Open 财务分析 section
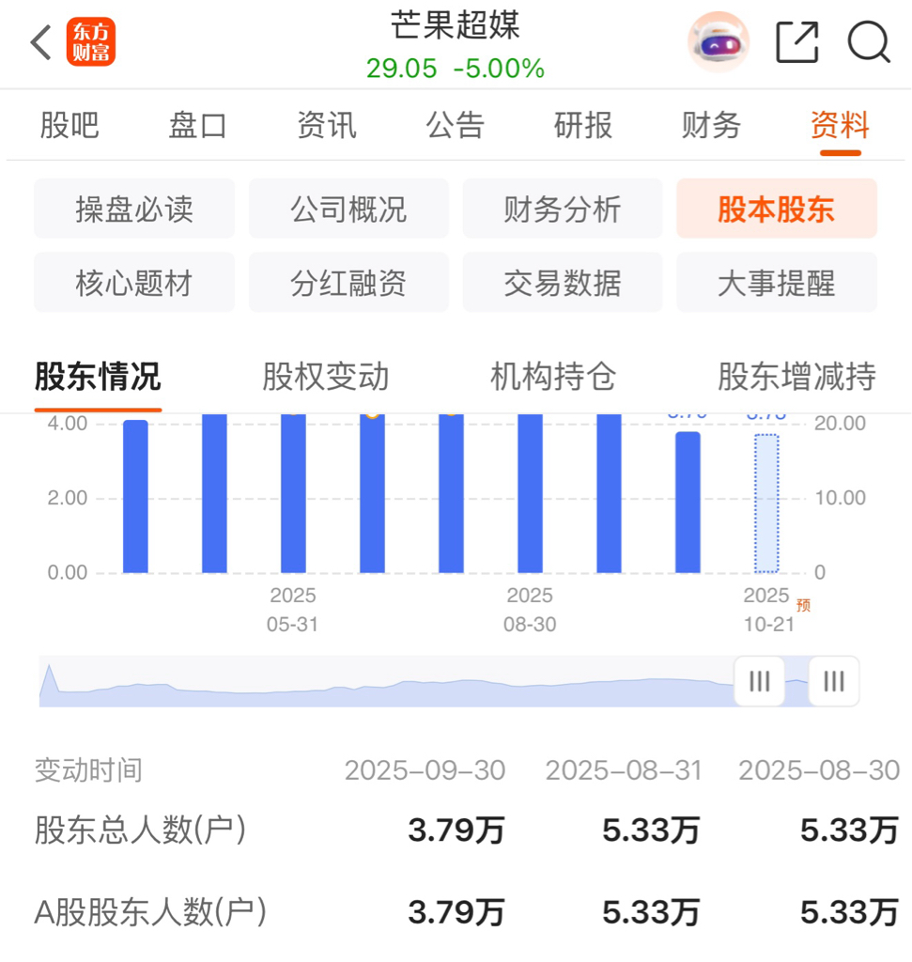Viewport: 912px width, 962px height. (x=563, y=209)
